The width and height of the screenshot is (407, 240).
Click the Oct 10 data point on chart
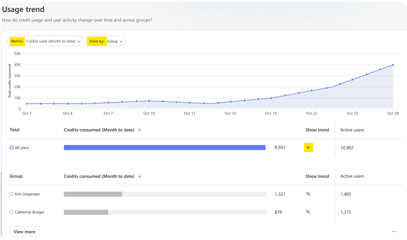149,101
